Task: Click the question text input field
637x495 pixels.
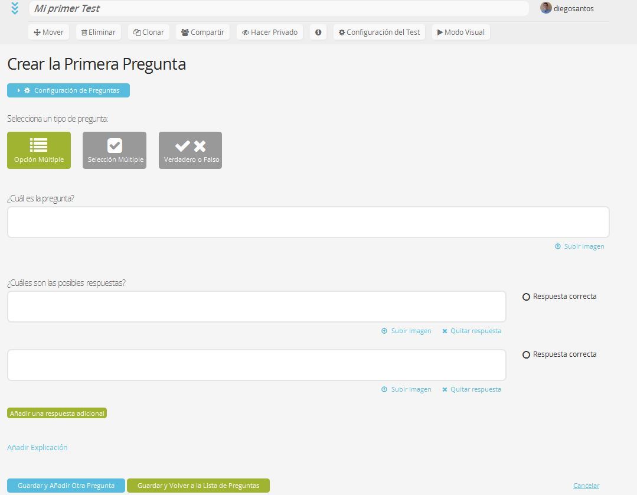Action: 308,222
